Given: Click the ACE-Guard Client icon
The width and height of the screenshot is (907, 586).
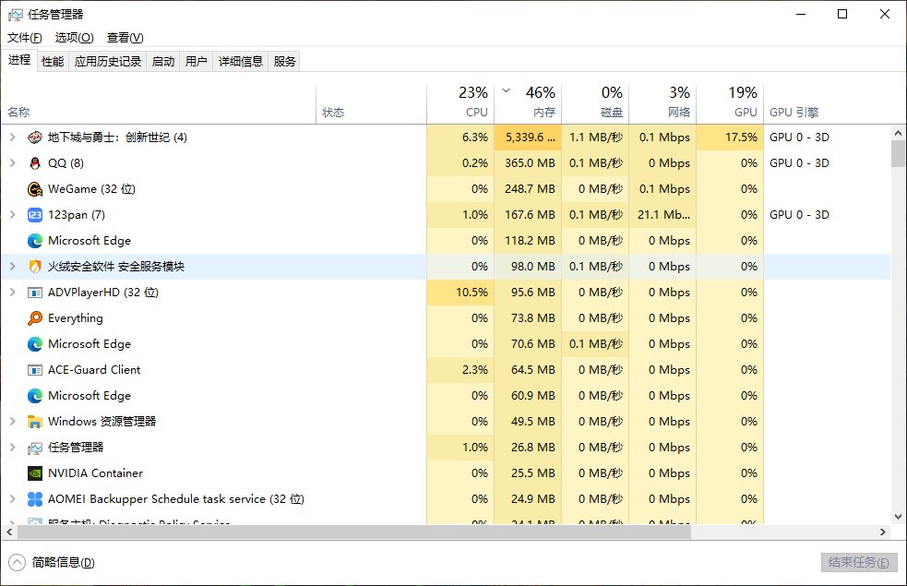Looking at the screenshot, I should tap(35, 370).
